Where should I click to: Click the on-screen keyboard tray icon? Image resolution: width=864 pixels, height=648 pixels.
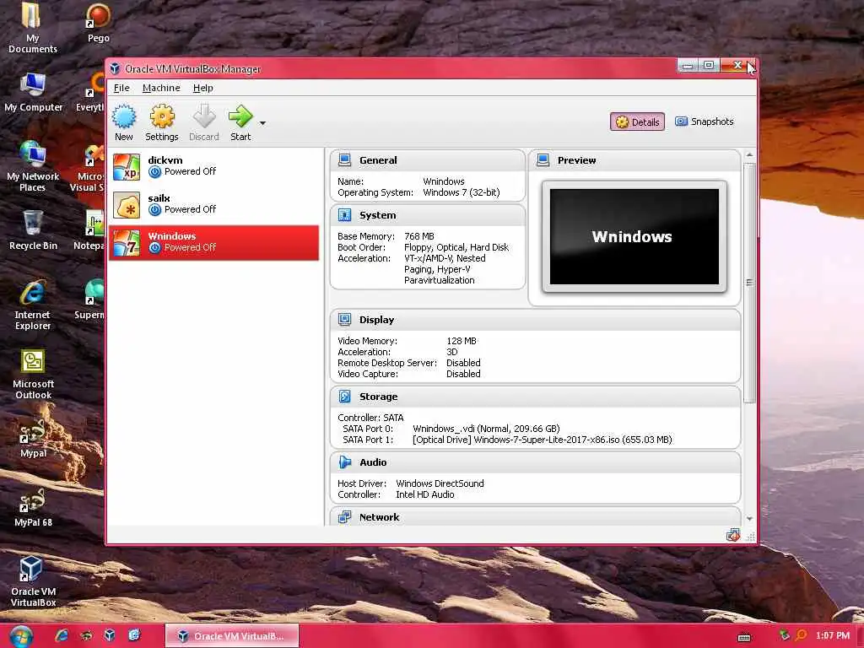click(x=744, y=638)
